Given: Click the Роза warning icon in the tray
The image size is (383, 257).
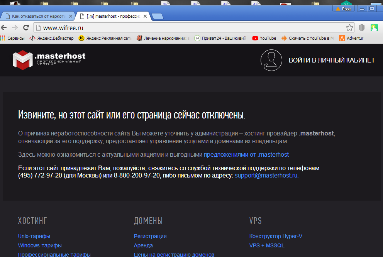Looking at the screenshot, I should (x=338, y=8).
